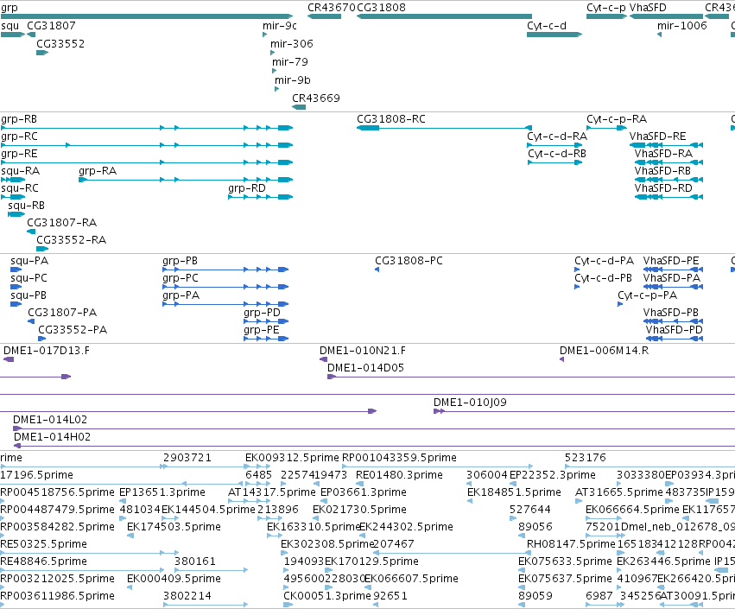Click the Cyt-c-d-RB transcript
The image size is (735, 609).
tap(555, 162)
